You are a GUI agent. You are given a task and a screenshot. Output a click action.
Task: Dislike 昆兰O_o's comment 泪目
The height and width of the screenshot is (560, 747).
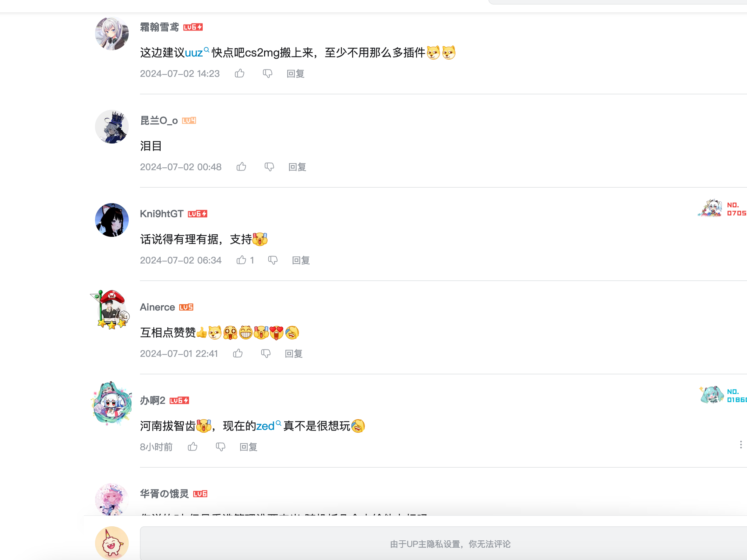269,167
